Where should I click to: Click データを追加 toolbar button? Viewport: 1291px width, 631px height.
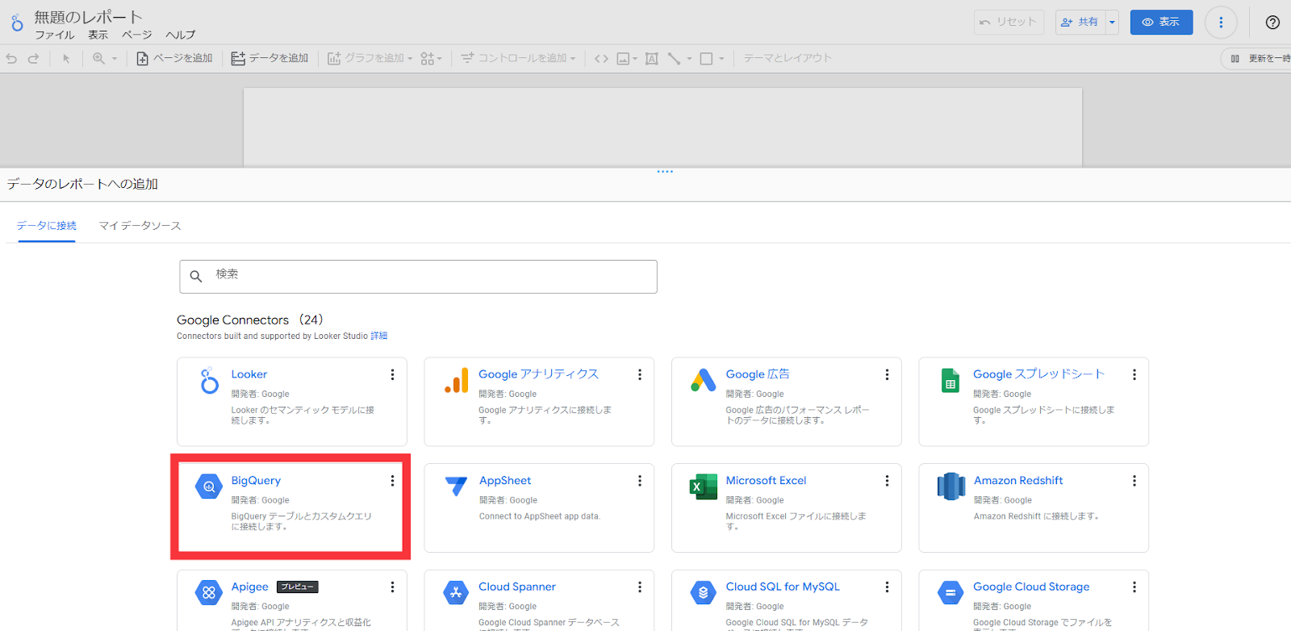269,58
